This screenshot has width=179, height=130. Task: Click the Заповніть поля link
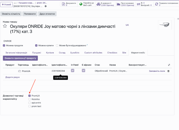coord(157,71)
